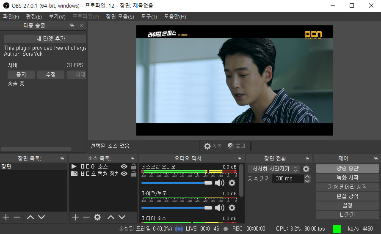Click the 방송 중단 button
Viewport: 381px width, 234px height.
click(347, 168)
